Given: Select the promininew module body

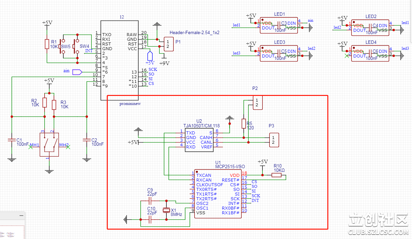Looking at the screenshot, I should pyautogui.click(x=119, y=60).
